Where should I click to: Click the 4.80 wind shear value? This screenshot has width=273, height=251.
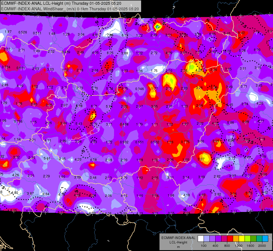pyautogui.click(x=15, y=193)
